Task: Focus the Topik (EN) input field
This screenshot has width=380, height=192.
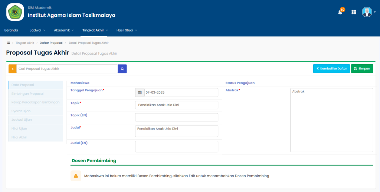Action: [x=176, y=117]
